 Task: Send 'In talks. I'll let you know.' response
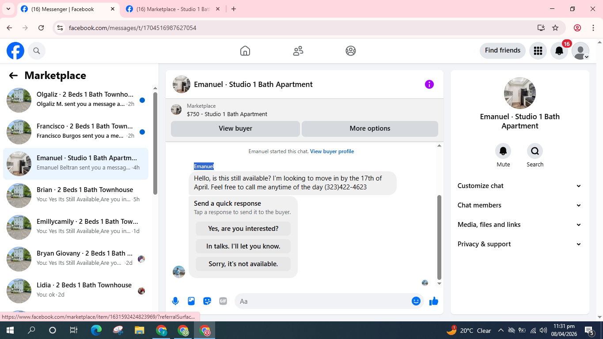click(243, 246)
